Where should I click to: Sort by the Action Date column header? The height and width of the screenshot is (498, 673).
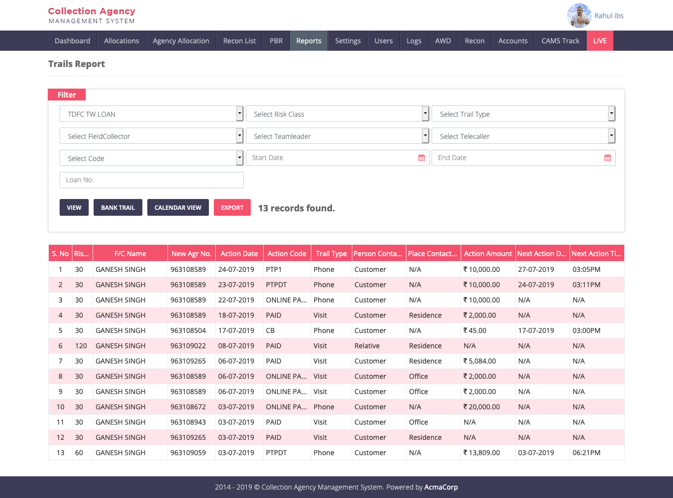coord(239,254)
